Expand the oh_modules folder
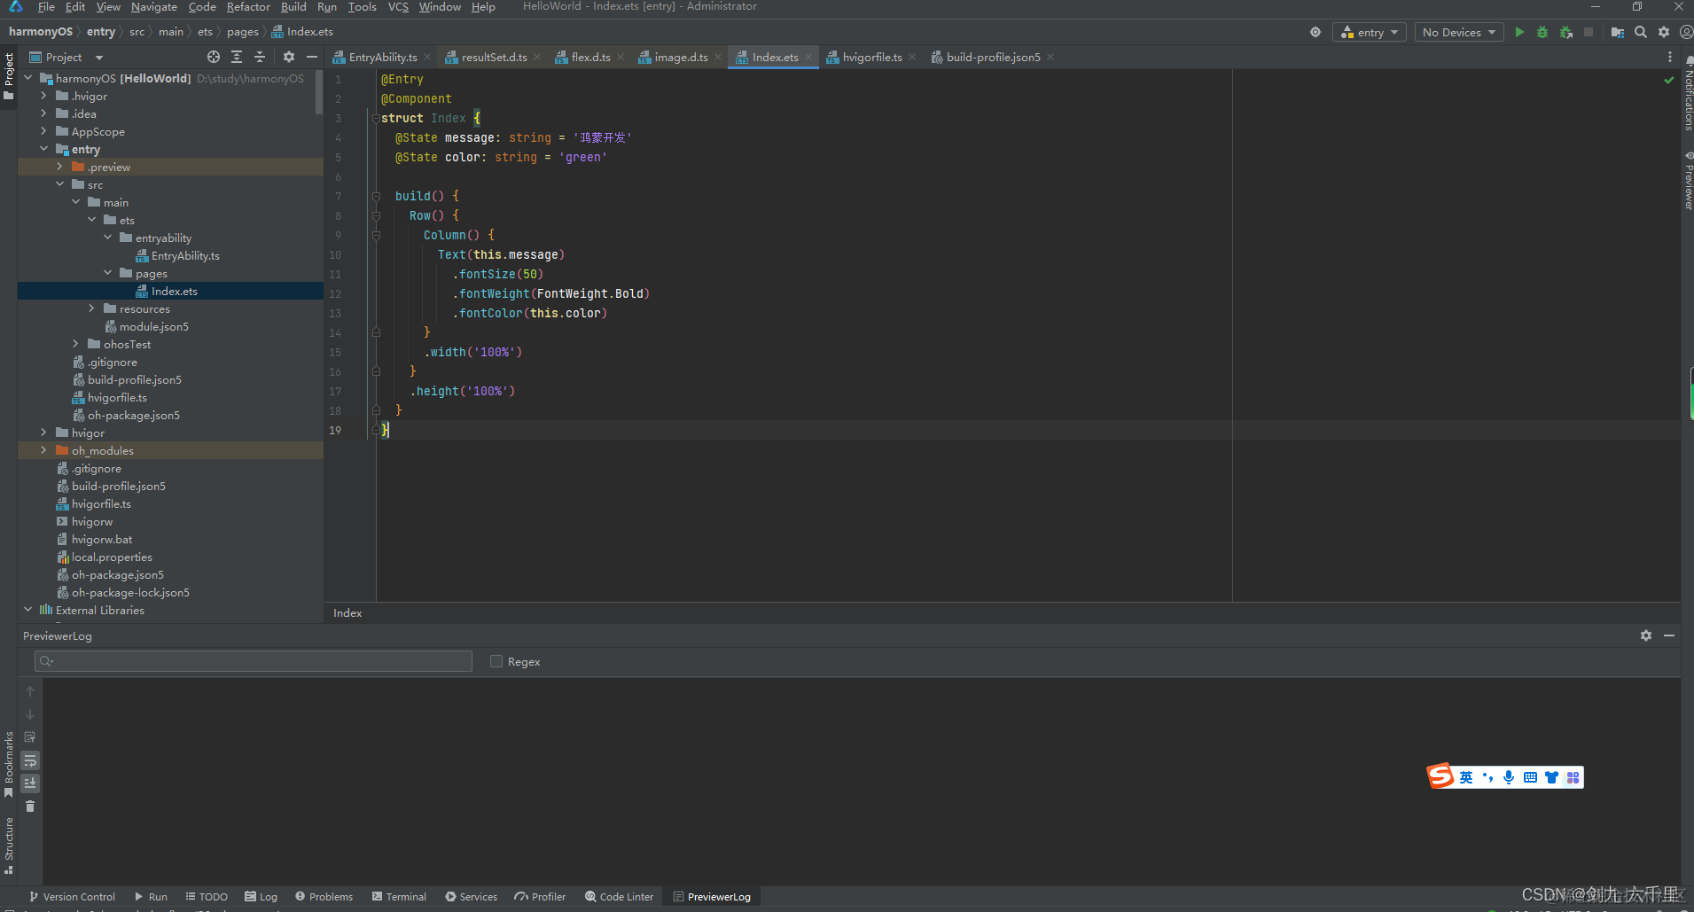The height and width of the screenshot is (912, 1694). click(x=43, y=450)
